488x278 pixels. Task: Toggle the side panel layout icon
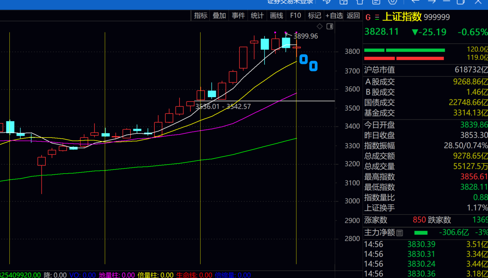point(330,26)
